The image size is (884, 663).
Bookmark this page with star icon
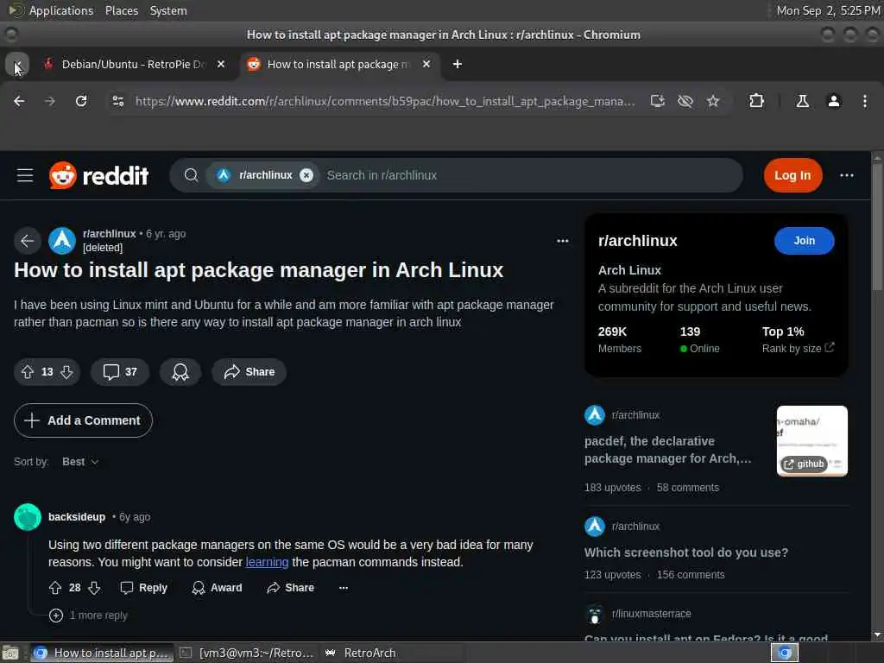[x=713, y=101]
